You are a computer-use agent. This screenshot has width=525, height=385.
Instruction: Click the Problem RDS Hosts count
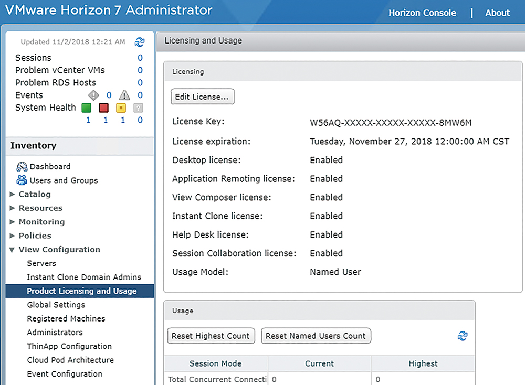coord(140,83)
